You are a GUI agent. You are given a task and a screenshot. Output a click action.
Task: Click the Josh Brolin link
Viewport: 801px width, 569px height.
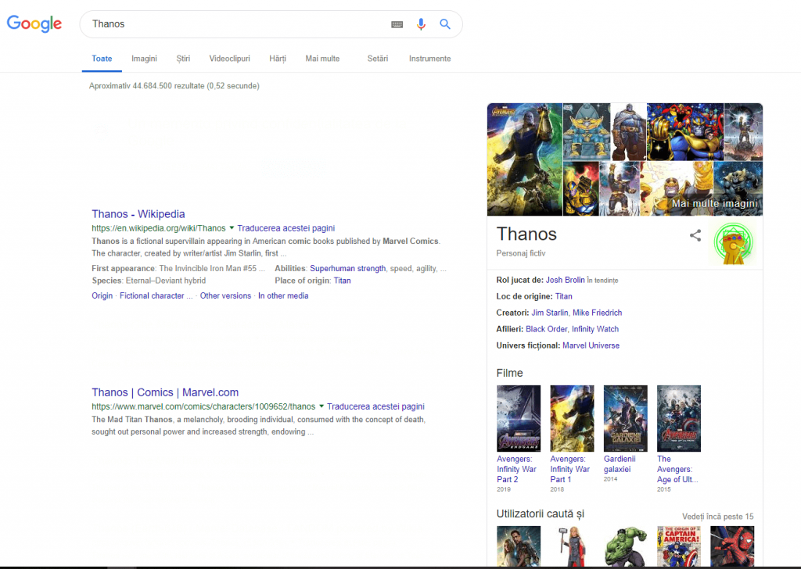click(565, 280)
